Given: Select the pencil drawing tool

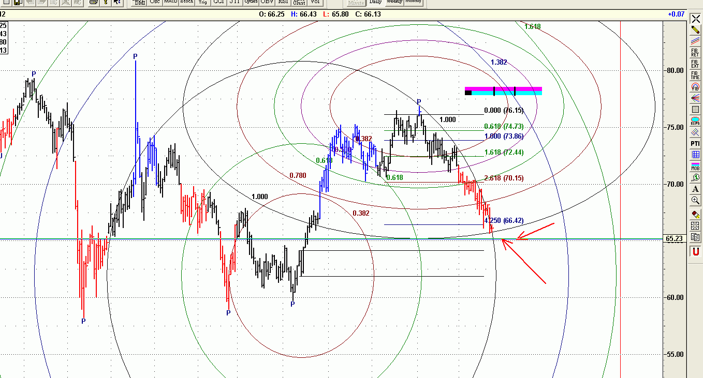Looking at the screenshot, I should [695, 30].
